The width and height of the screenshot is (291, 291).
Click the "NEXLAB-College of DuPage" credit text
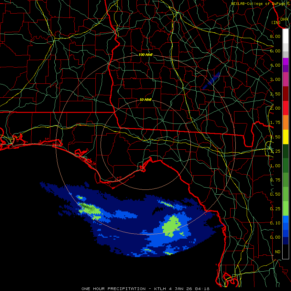point(259,4)
